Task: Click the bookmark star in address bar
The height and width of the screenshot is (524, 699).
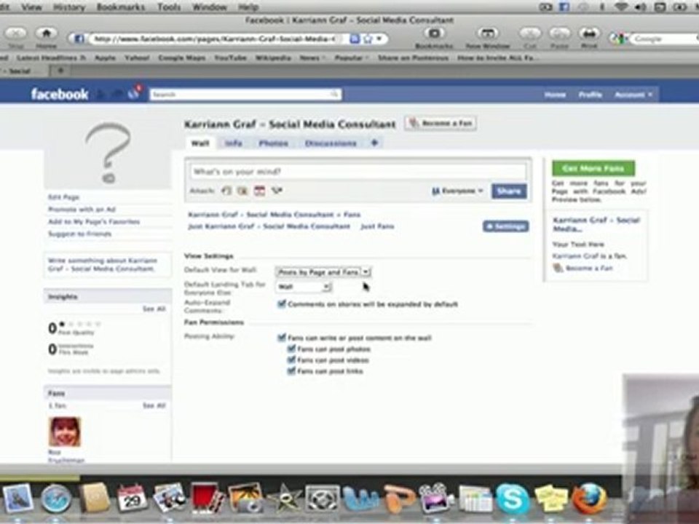Action: [x=368, y=39]
